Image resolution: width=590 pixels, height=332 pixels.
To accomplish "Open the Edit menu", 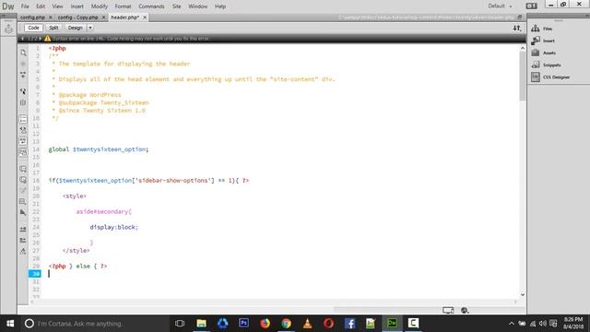I will [x=41, y=6].
